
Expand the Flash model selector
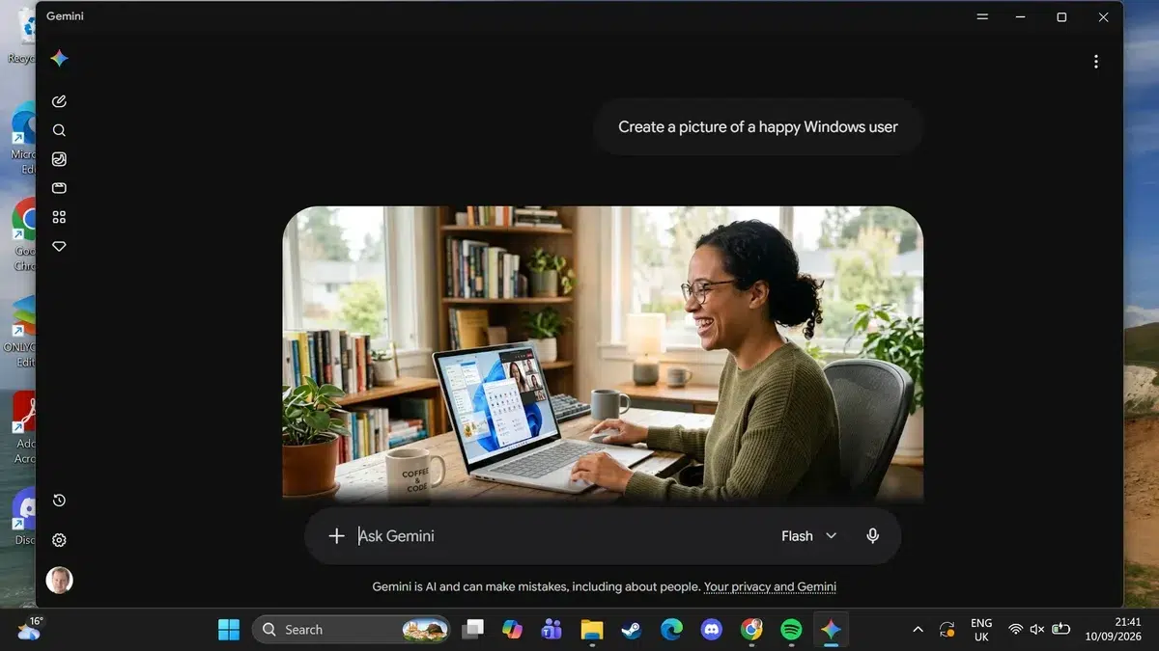click(808, 536)
